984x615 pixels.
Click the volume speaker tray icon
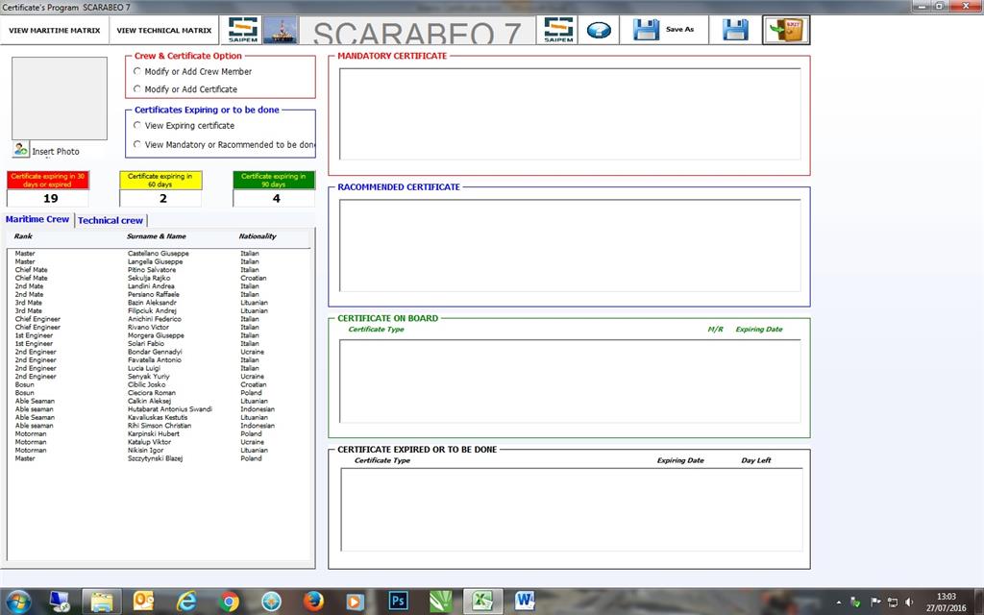[909, 603]
